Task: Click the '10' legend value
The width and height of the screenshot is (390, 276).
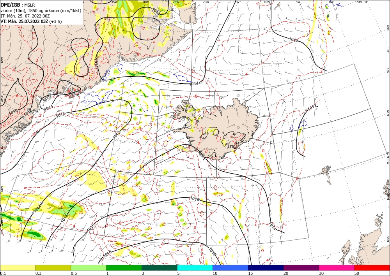Action: point(215,273)
